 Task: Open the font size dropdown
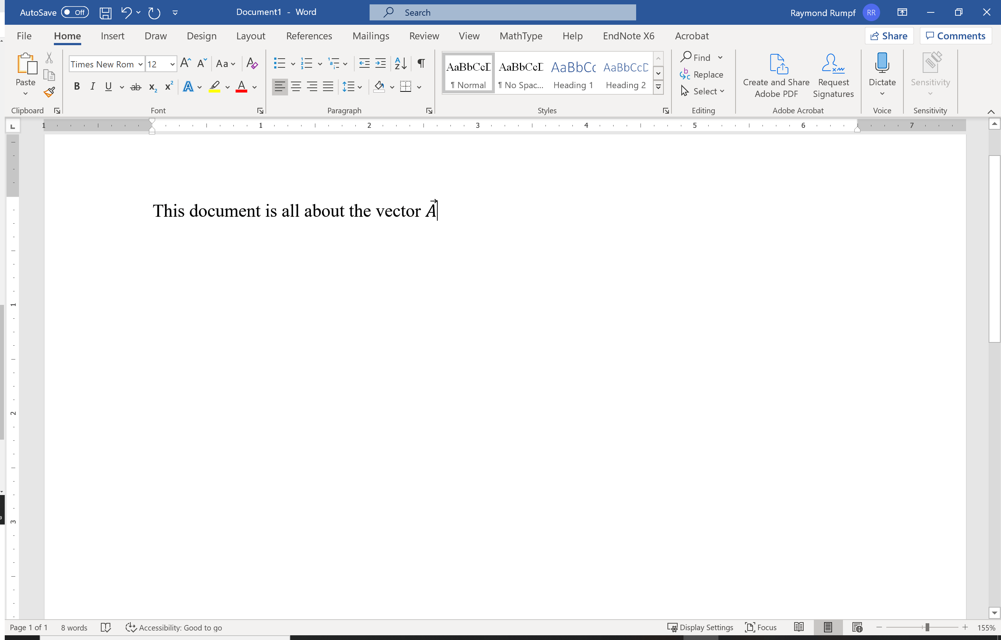172,64
